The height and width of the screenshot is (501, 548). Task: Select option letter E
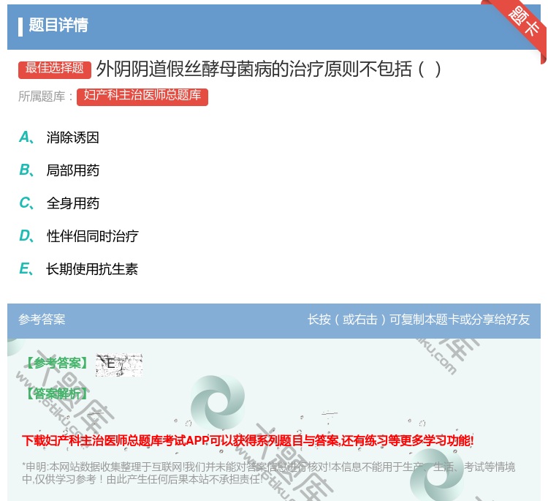coord(25,268)
